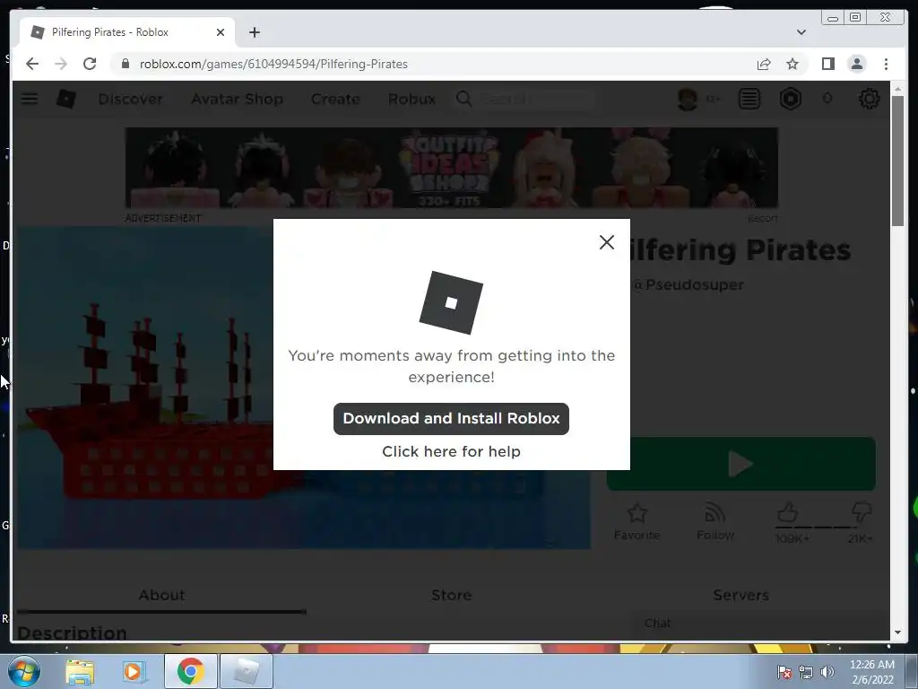
Task: Switch to the Store tab
Action: click(452, 596)
